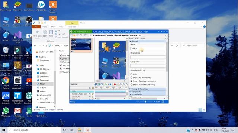
Task: Click the Windows Start button
Action: [4, 130]
